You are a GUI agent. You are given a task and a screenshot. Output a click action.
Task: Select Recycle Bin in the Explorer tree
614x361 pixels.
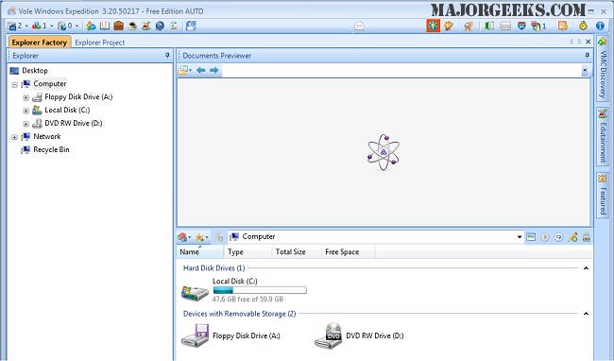coord(51,149)
